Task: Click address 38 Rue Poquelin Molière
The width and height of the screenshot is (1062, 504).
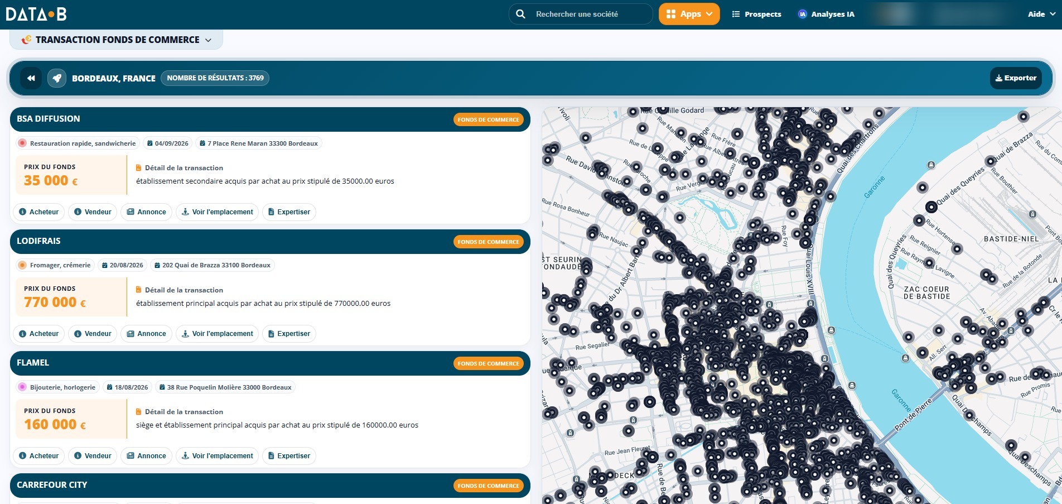Action: click(225, 387)
